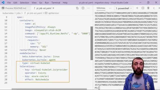Open the File menu
160x90 pixels.
pyautogui.click(x=9, y=3)
